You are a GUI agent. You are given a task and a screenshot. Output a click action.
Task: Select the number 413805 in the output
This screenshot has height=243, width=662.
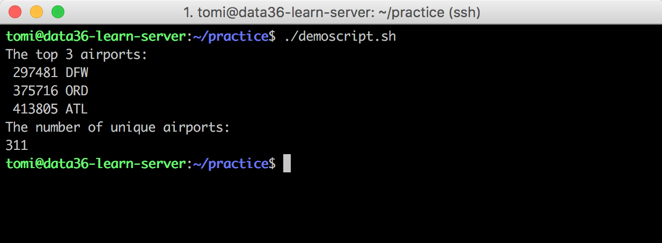tap(35, 109)
